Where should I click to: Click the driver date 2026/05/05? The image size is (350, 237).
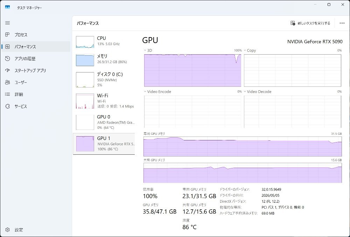(x=270, y=195)
